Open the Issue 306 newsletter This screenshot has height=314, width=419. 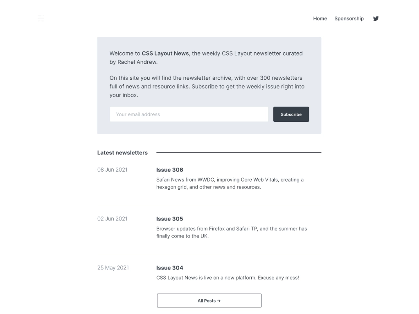point(170,170)
